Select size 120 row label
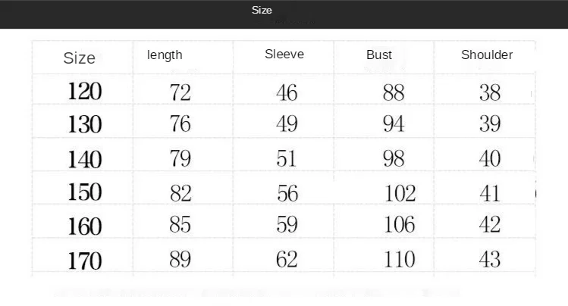The width and height of the screenshot is (568, 306). [x=85, y=92]
